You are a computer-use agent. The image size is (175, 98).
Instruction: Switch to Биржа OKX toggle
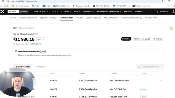[13, 11]
